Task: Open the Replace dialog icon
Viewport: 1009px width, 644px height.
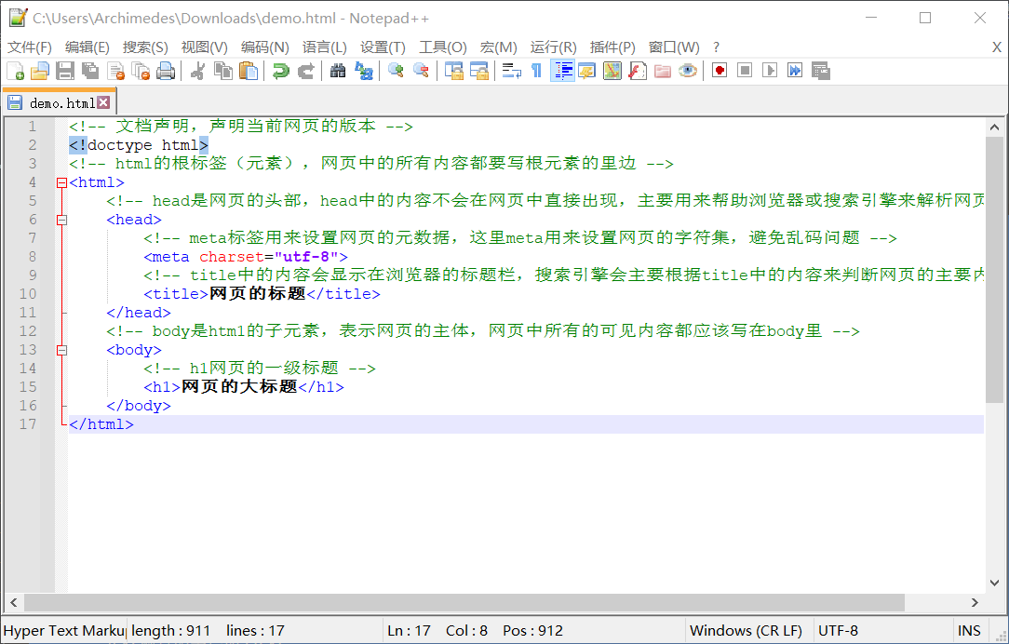Action: [x=363, y=70]
